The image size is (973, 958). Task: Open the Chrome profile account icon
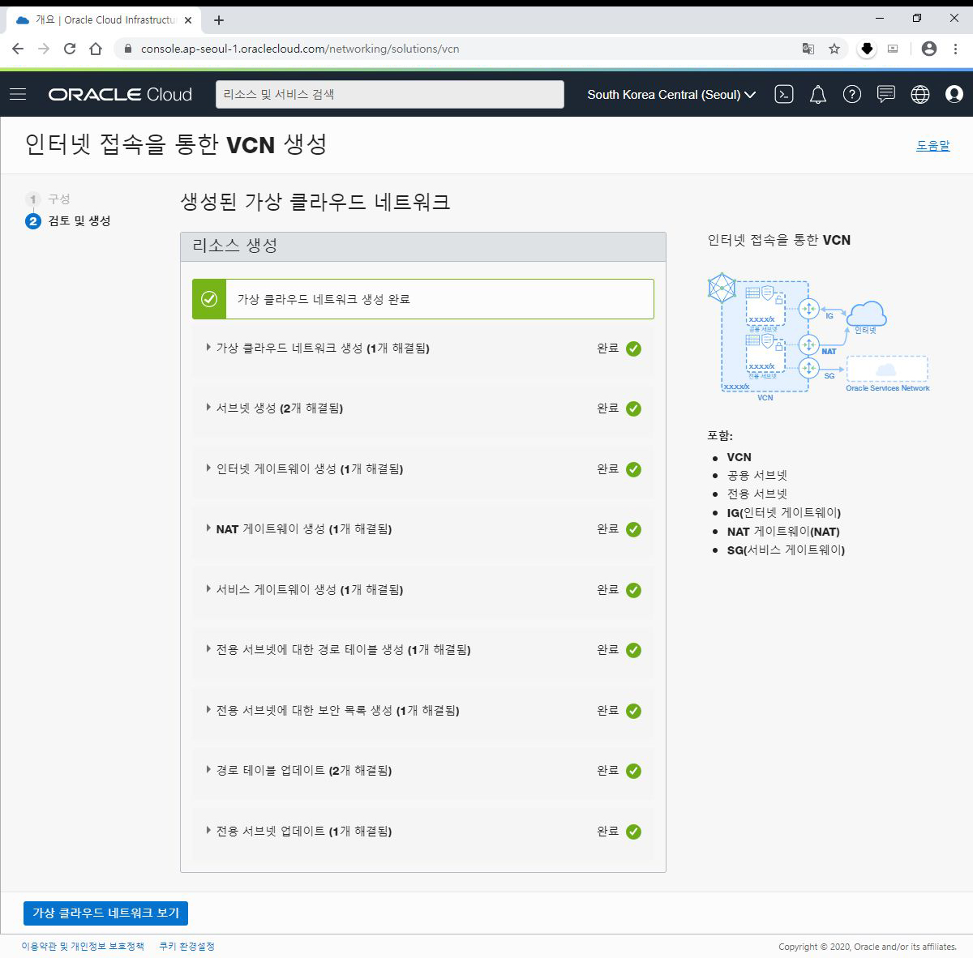[929, 49]
